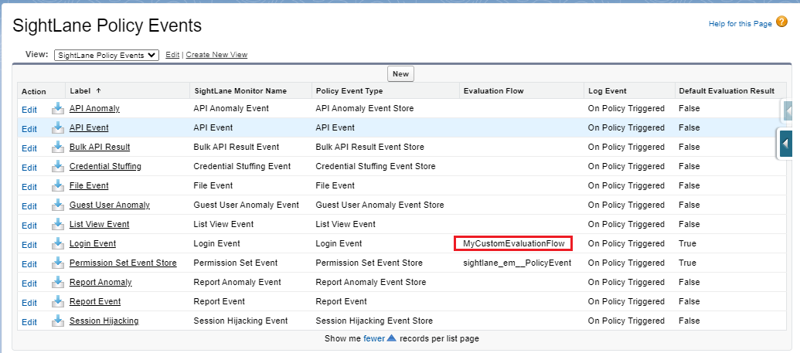Click the Policy Event Type column header
The width and height of the screenshot is (800, 353).
point(349,91)
